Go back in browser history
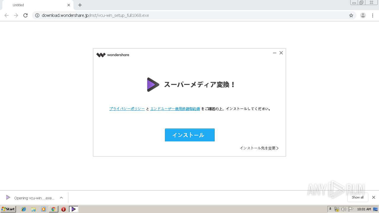This screenshot has width=379, height=213. [7, 15]
